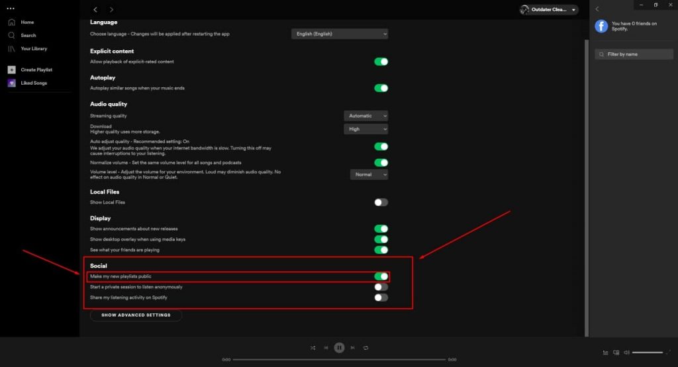Toggle Show announcements about new releases
Image resolution: width=678 pixels, height=367 pixels.
(381, 229)
